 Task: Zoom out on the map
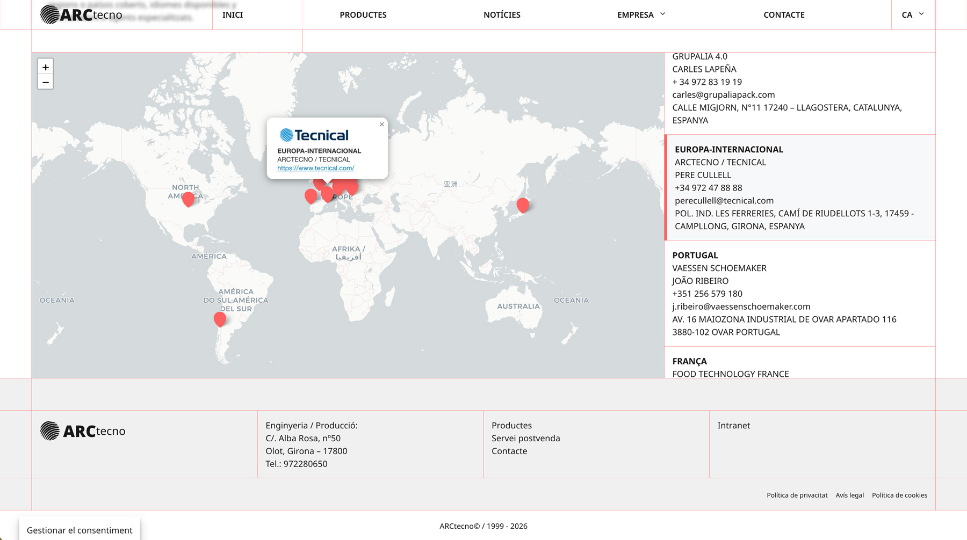pos(46,82)
